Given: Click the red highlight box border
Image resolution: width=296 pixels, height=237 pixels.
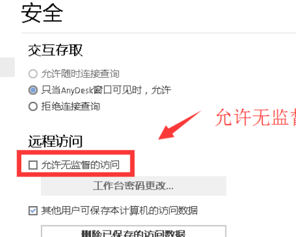Looking at the screenshot, I should [x=76, y=152].
